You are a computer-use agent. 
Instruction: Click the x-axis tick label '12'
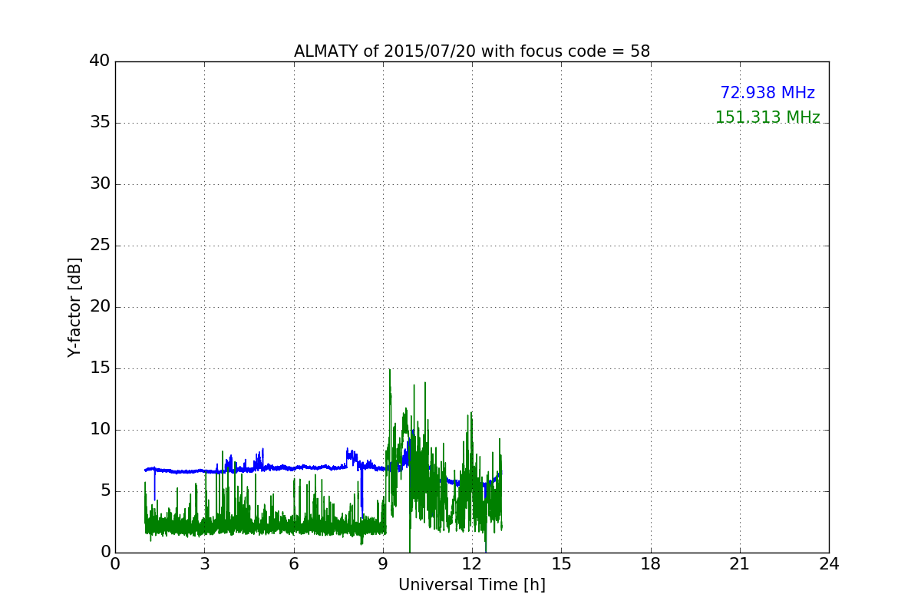[472, 564]
